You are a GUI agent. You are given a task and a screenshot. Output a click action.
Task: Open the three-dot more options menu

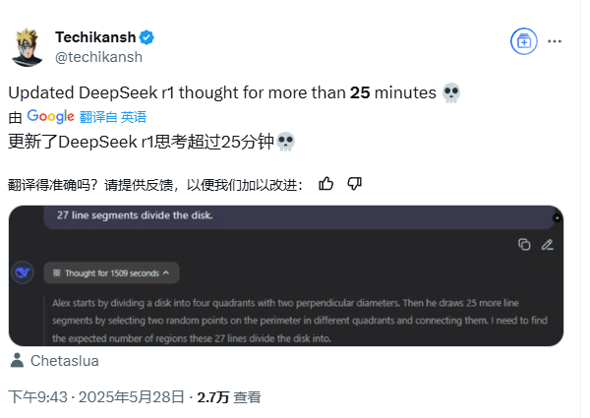[x=555, y=41]
